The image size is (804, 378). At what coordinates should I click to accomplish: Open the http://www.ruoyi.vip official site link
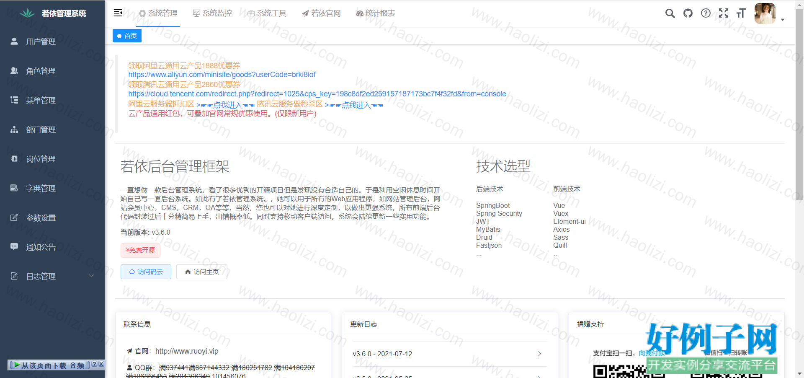(187, 351)
